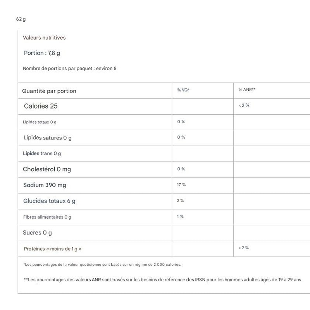The width and height of the screenshot is (310, 310).
Task: Click the "Sucres 0 g" cell
Action: [37, 233]
